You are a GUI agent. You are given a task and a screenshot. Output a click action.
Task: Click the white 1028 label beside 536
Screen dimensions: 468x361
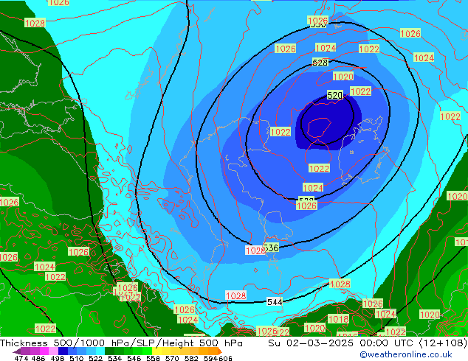255,250
